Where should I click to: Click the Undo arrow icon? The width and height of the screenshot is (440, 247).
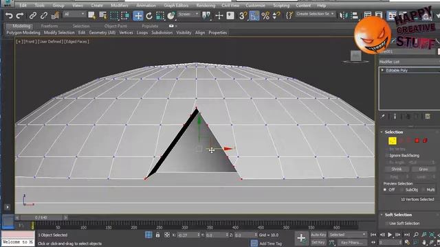(x=9, y=15)
